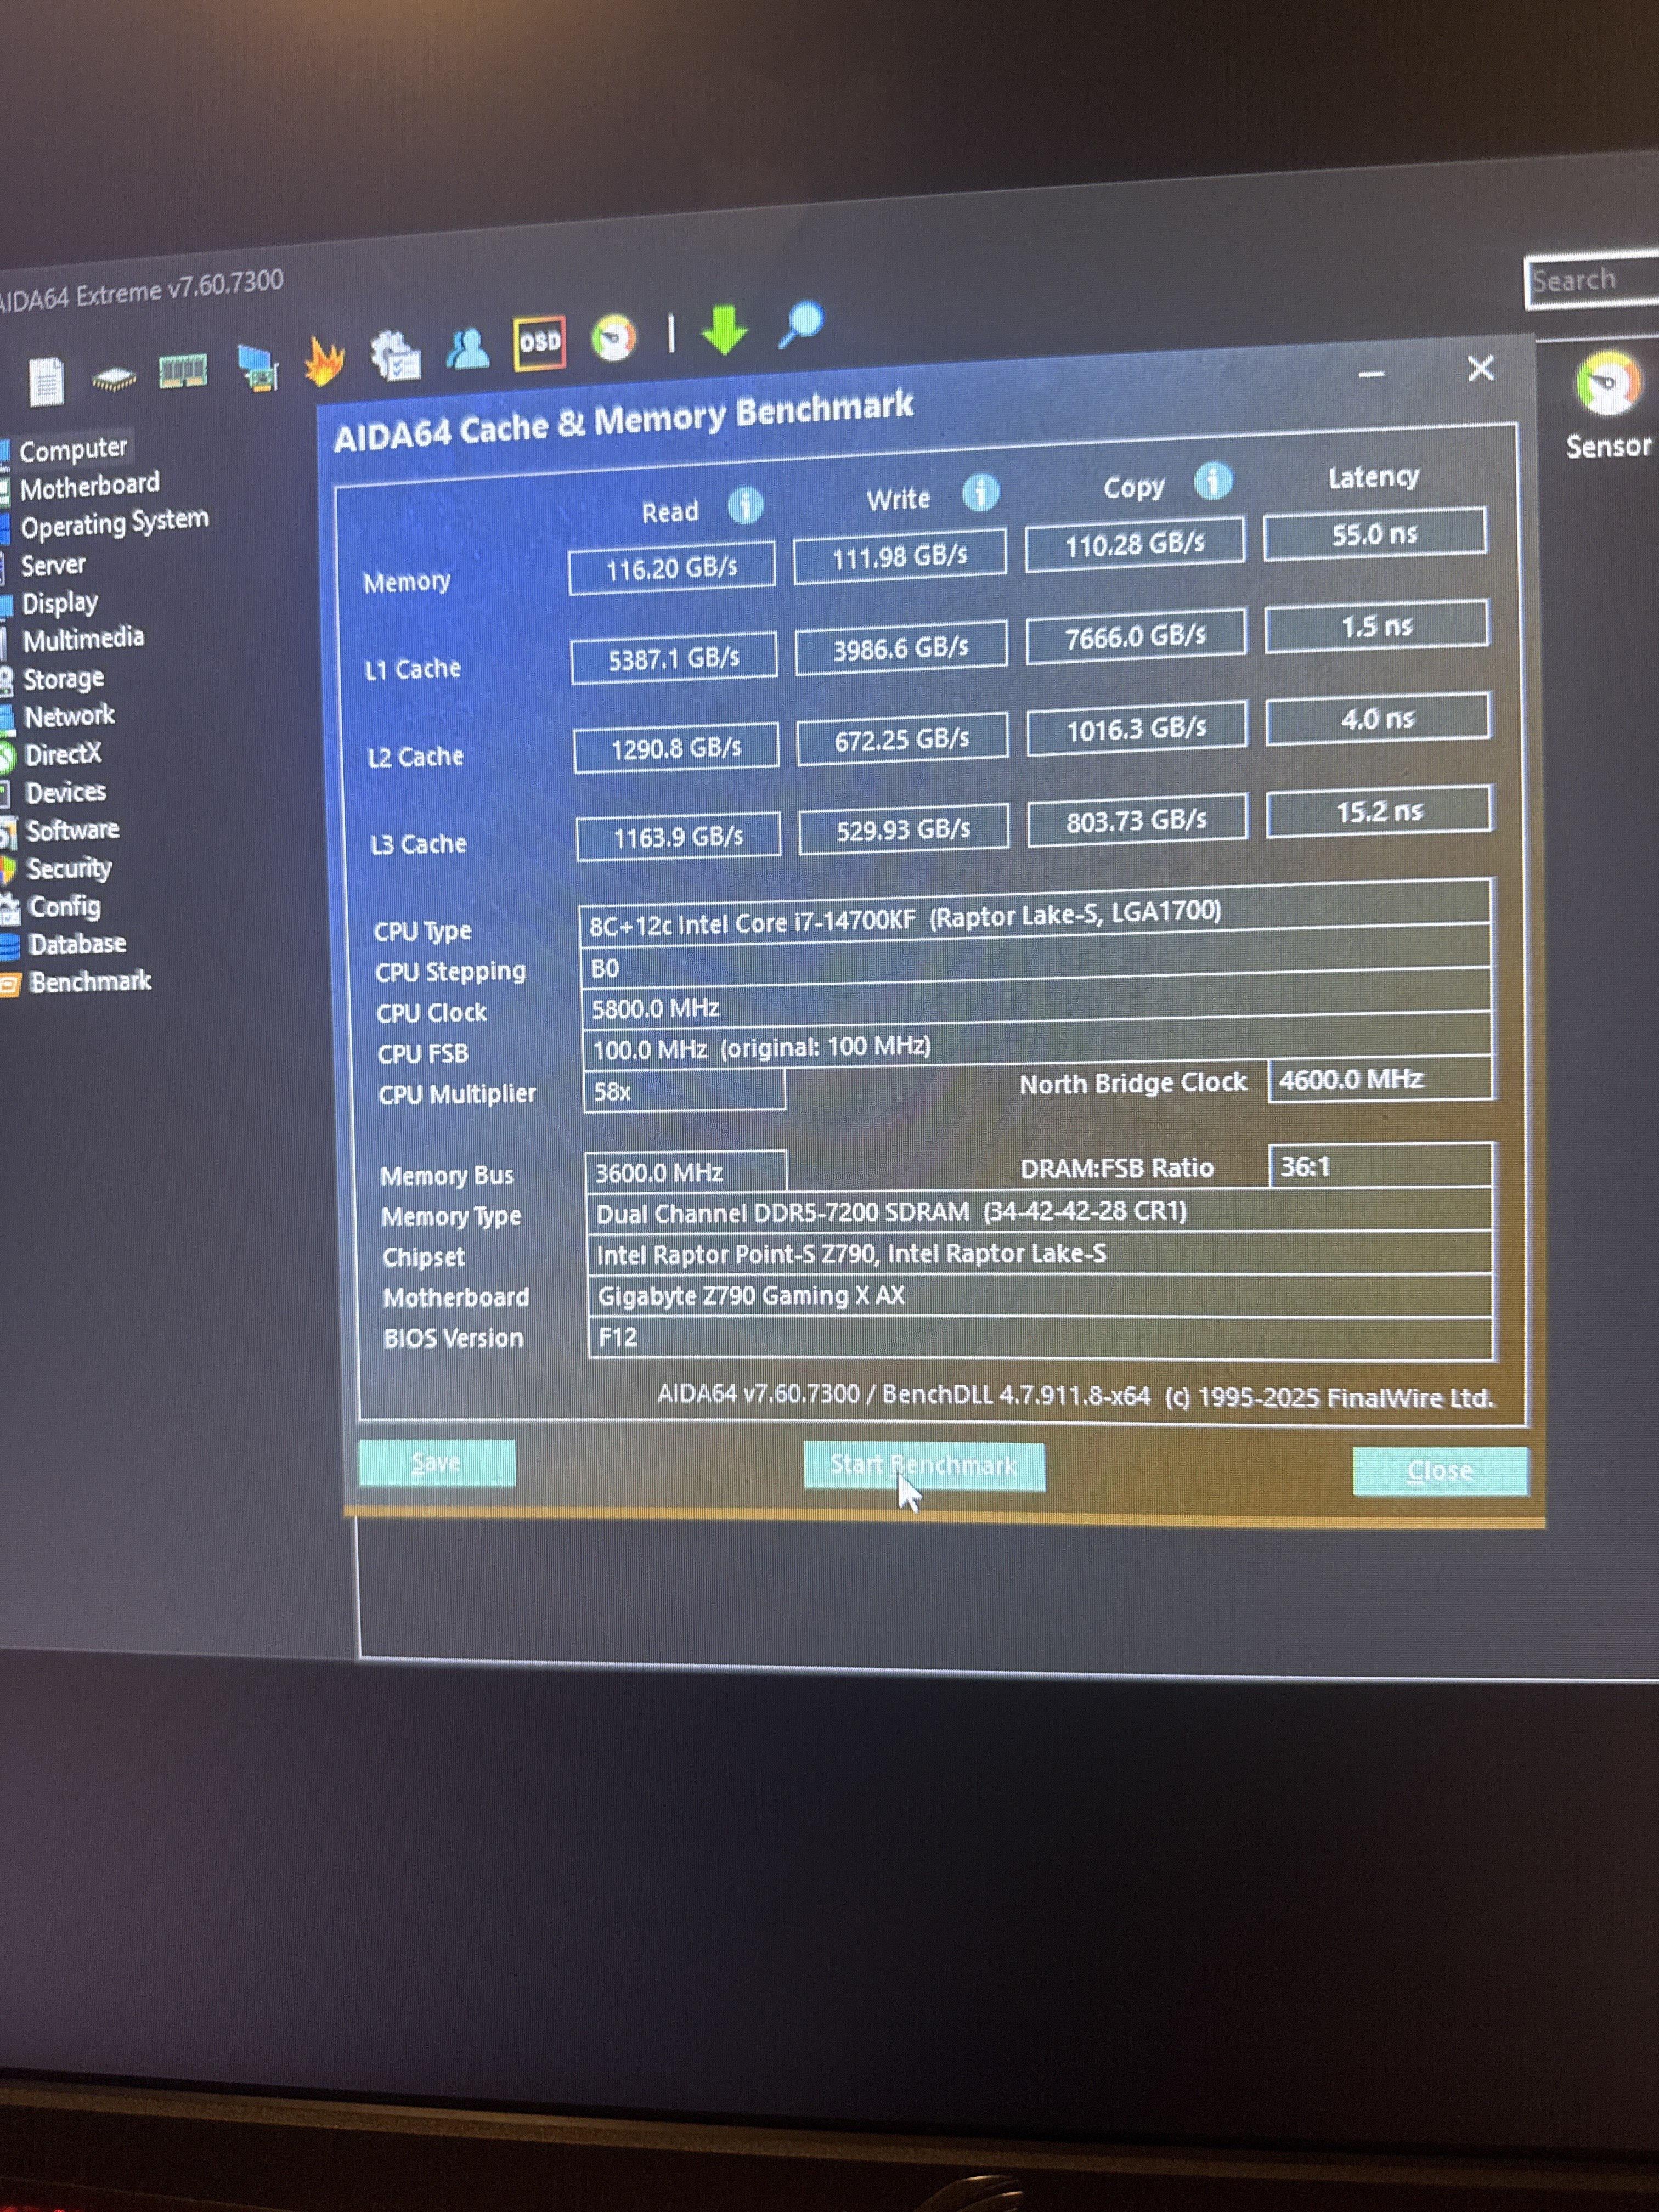Click the DRAM:FSB Ratio value 36:1
Screen dimensions: 1659x2212
tap(1381, 1165)
